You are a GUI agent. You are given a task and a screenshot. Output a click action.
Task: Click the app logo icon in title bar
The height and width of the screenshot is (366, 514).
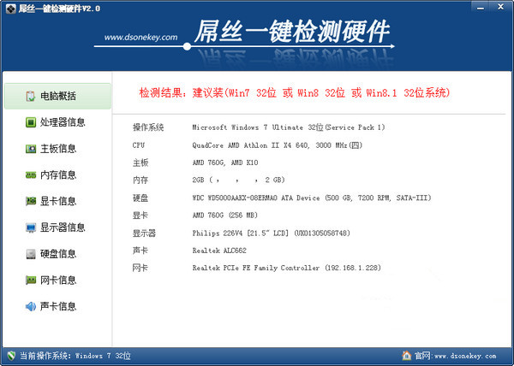(x=10, y=9)
